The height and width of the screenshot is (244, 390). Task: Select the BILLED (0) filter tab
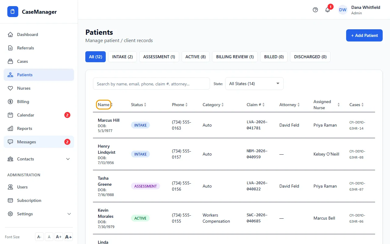coord(274,57)
